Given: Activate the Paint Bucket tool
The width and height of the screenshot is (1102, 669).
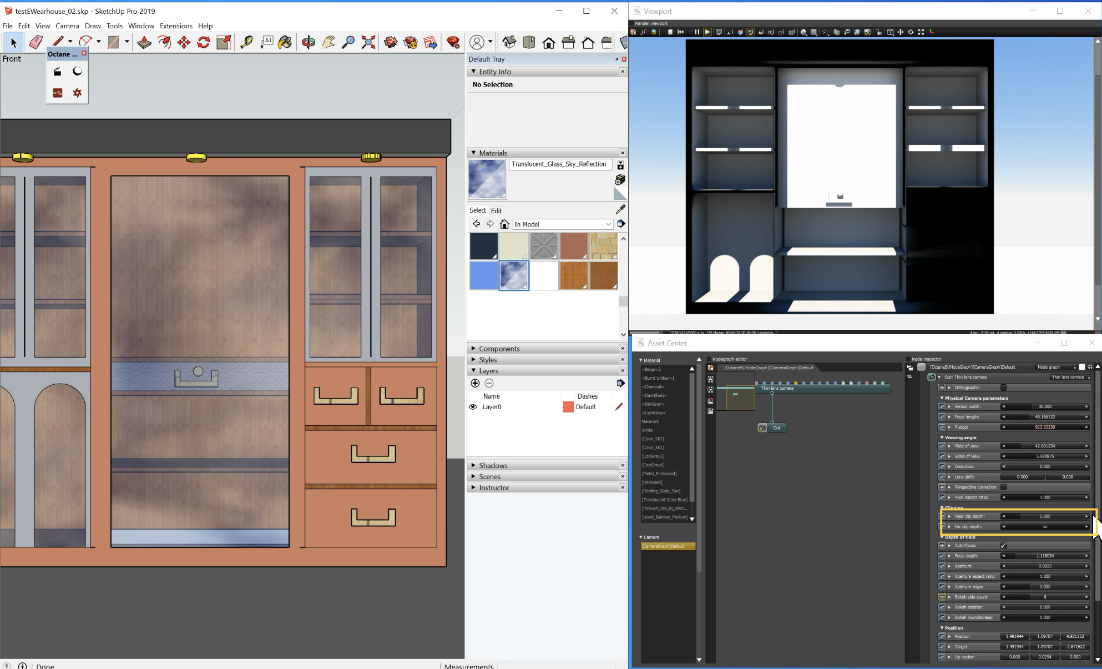Looking at the screenshot, I should point(285,42).
